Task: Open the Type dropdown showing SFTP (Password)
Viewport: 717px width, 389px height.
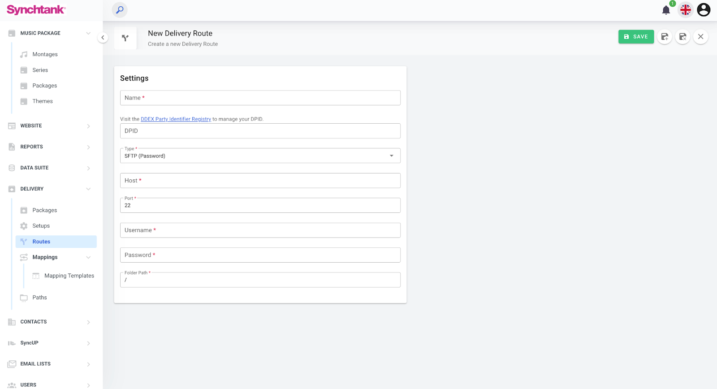Action: tap(260, 156)
